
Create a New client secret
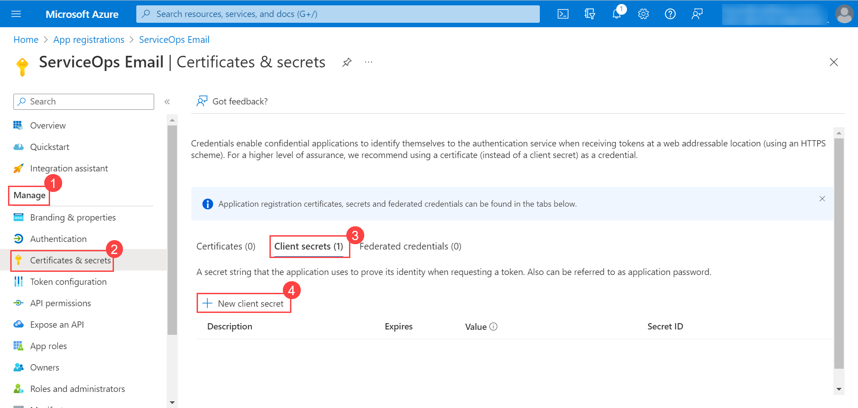244,303
